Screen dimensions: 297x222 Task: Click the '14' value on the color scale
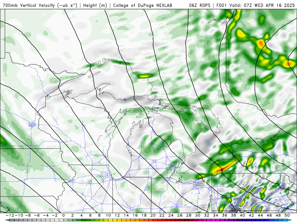(126, 215)
